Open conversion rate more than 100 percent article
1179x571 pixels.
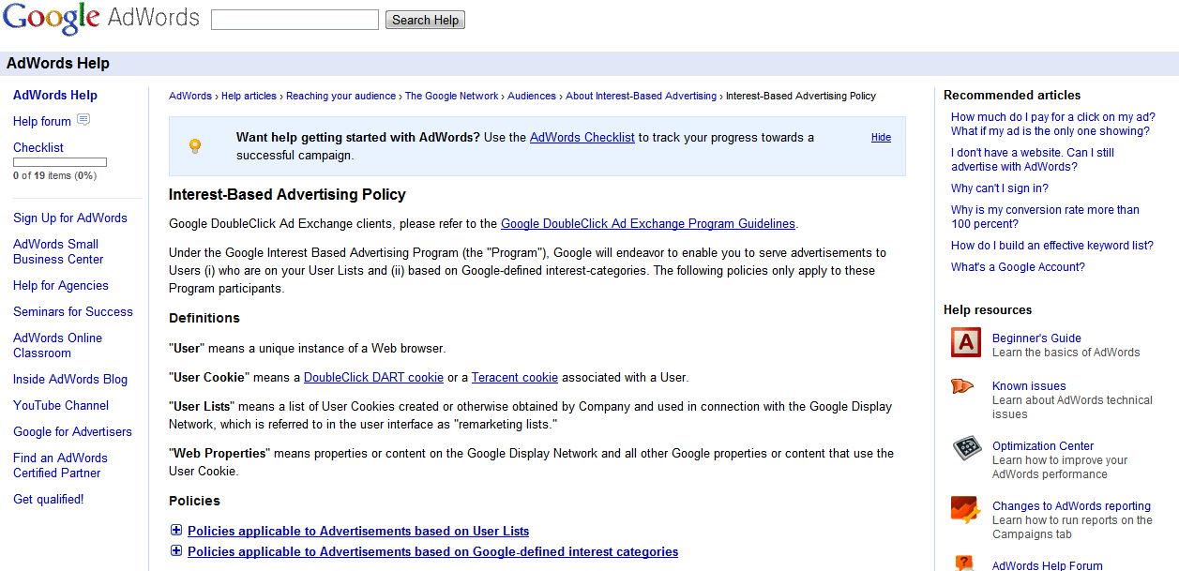1045,217
